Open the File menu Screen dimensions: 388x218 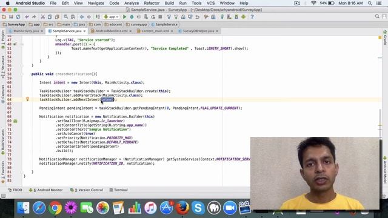53,3
